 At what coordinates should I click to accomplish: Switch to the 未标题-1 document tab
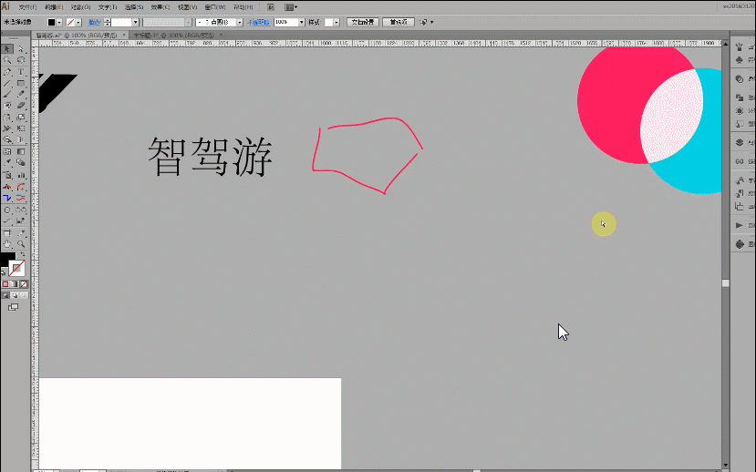click(x=174, y=36)
